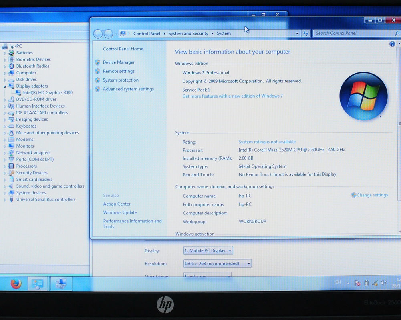The image size is (401, 320).
Task: Click the Device Manager taskbar button
Action: pos(61,284)
